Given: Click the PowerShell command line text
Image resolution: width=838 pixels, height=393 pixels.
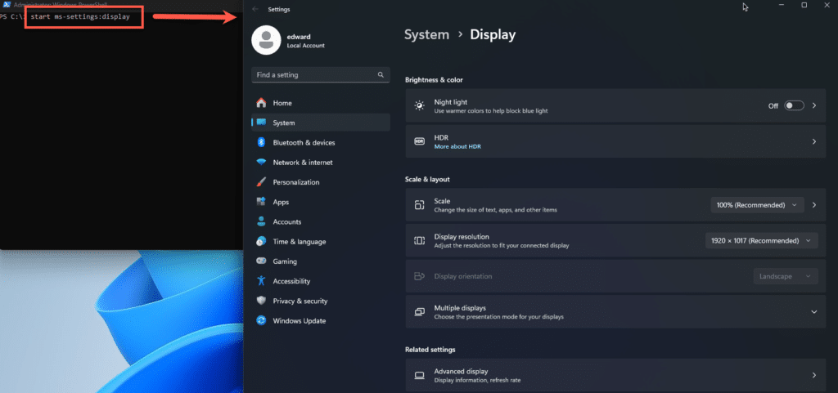Looking at the screenshot, I should click(x=80, y=16).
